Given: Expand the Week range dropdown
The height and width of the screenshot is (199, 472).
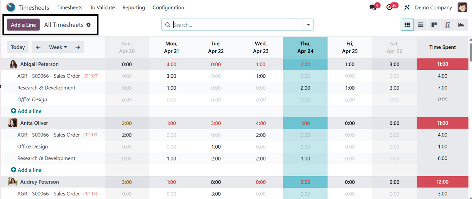Looking at the screenshot, I should coord(58,47).
